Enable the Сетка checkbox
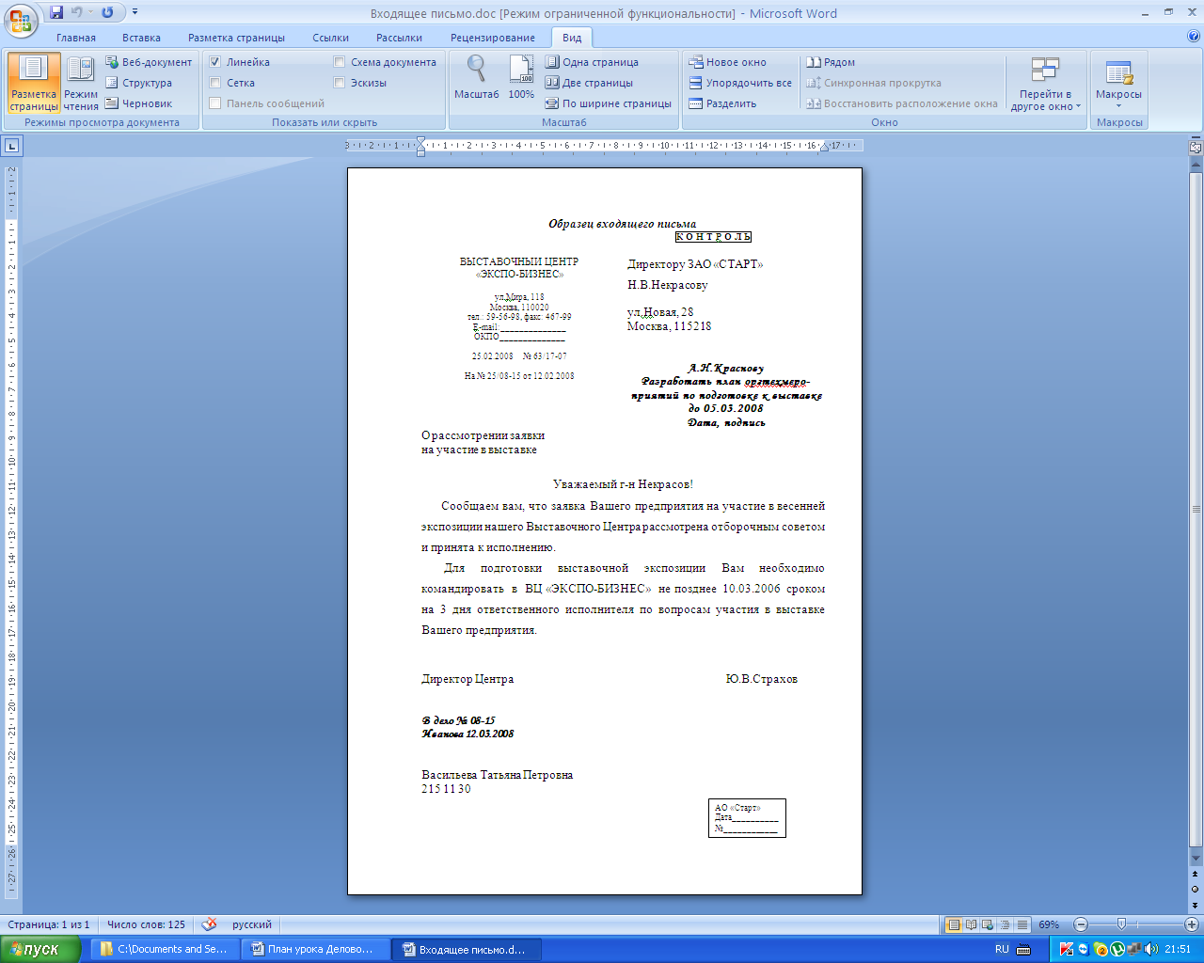Image resolution: width=1204 pixels, height=963 pixels. [215, 83]
